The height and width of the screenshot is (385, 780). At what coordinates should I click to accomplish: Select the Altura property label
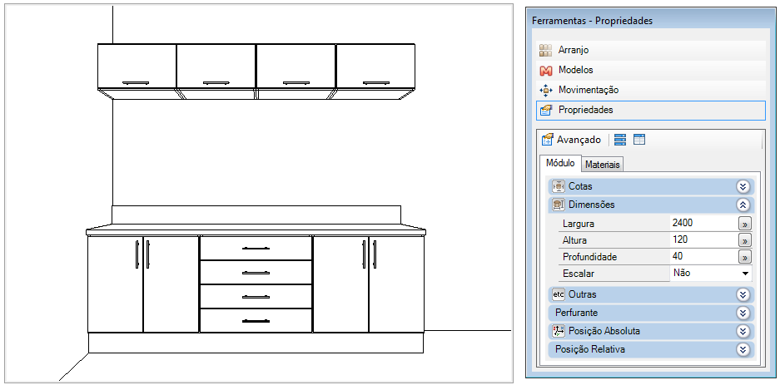coord(574,240)
